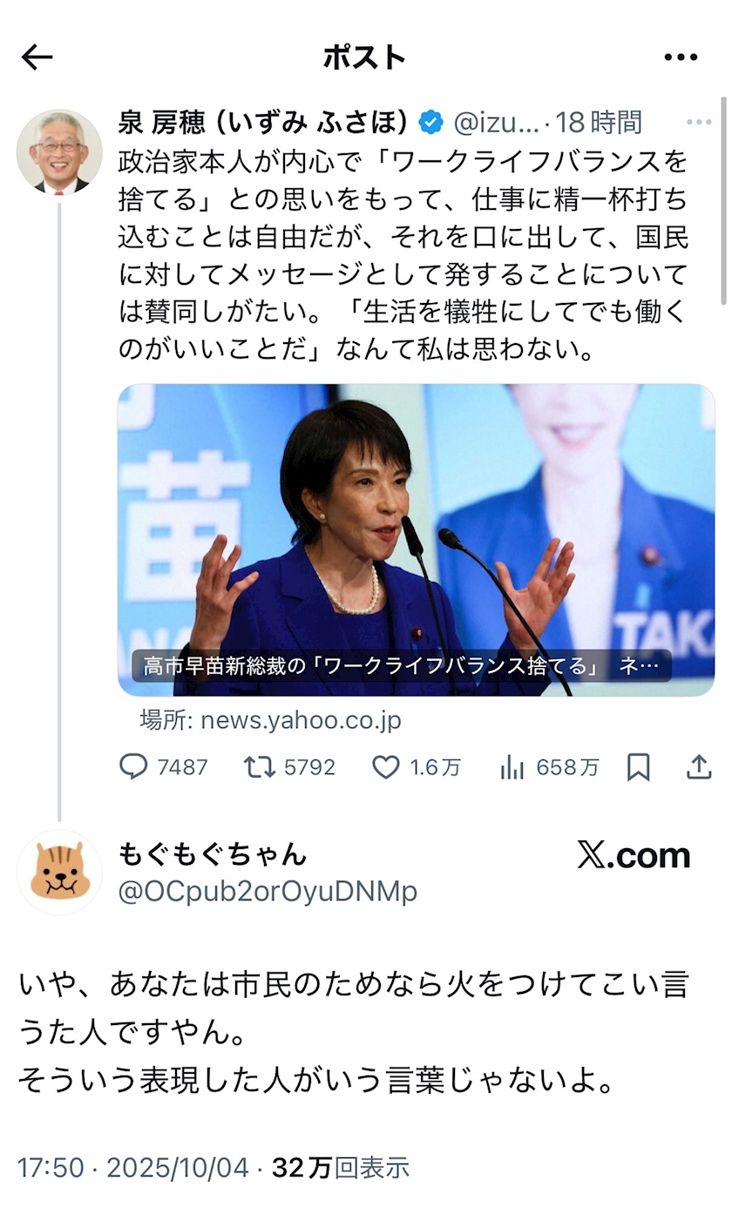732x1214 pixels.
Task: Tap the reply bubble icon with 7487
Action: tap(133, 767)
